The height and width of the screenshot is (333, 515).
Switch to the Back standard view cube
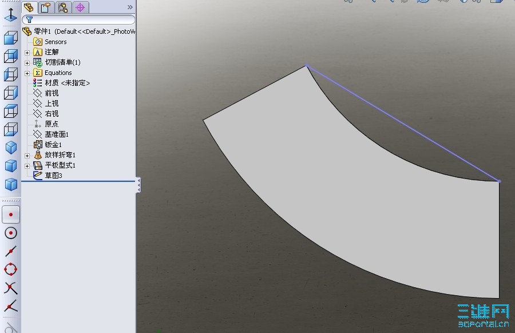coord(10,56)
